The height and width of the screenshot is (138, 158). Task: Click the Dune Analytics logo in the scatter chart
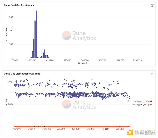(x=79, y=104)
